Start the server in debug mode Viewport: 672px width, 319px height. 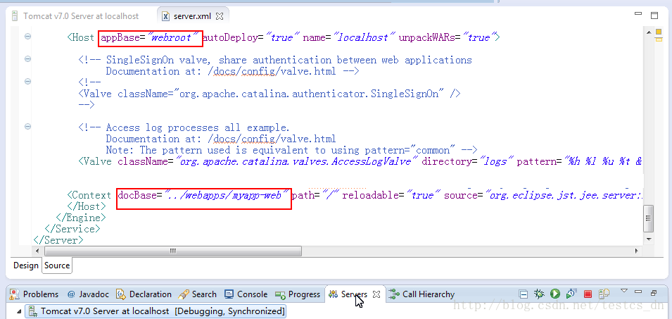point(539,294)
